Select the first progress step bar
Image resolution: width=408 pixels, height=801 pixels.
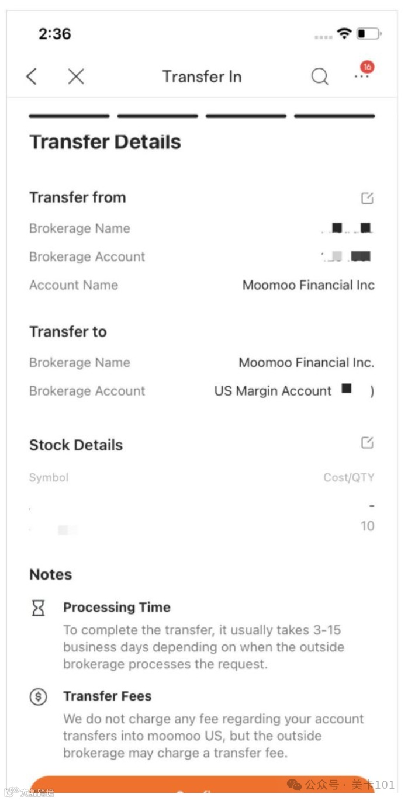[69, 116]
